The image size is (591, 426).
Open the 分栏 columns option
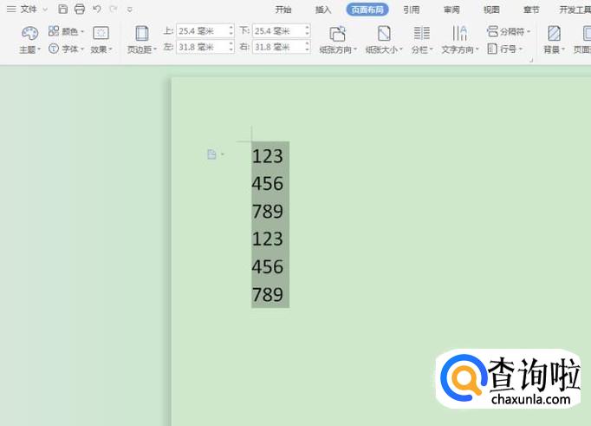pyautogui.click(x=422, y=40)
